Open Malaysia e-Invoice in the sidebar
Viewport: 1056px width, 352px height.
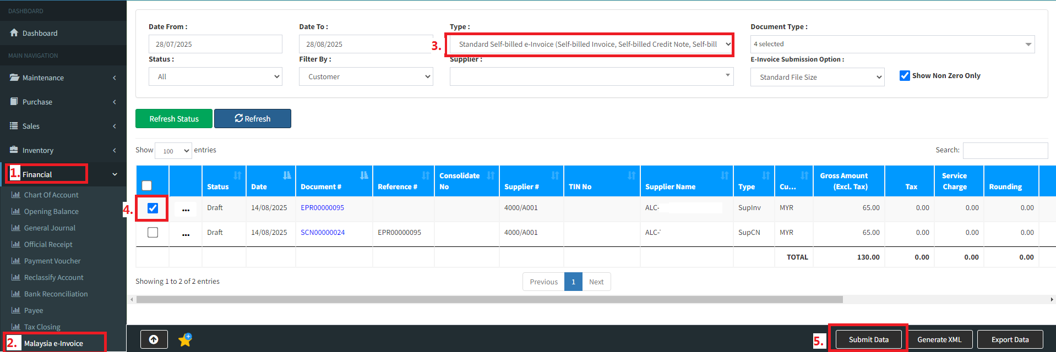click(x=53, y=343)
